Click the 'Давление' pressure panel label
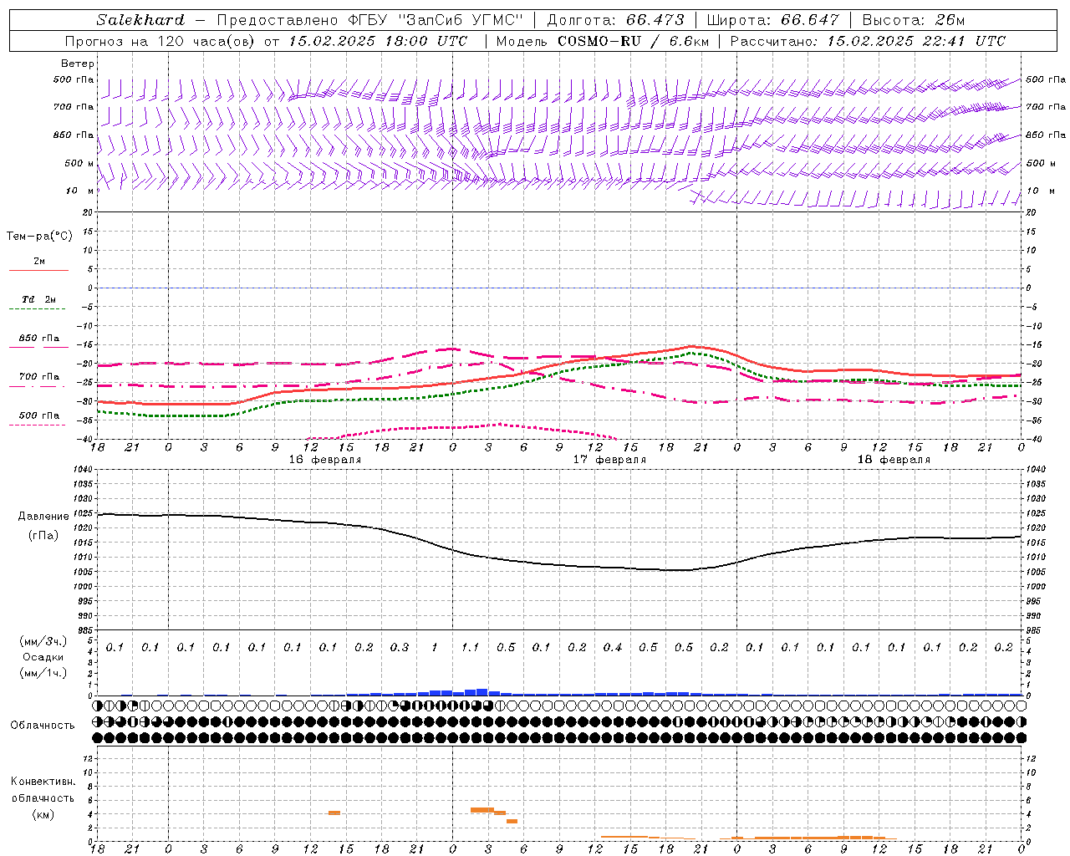 (x=43, y=517)
